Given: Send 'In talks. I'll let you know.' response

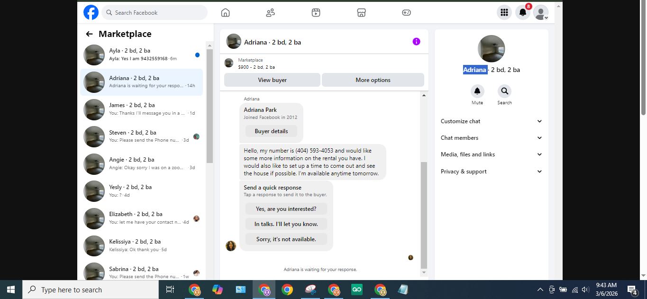Looking at the screenshot, I should 286,224.
